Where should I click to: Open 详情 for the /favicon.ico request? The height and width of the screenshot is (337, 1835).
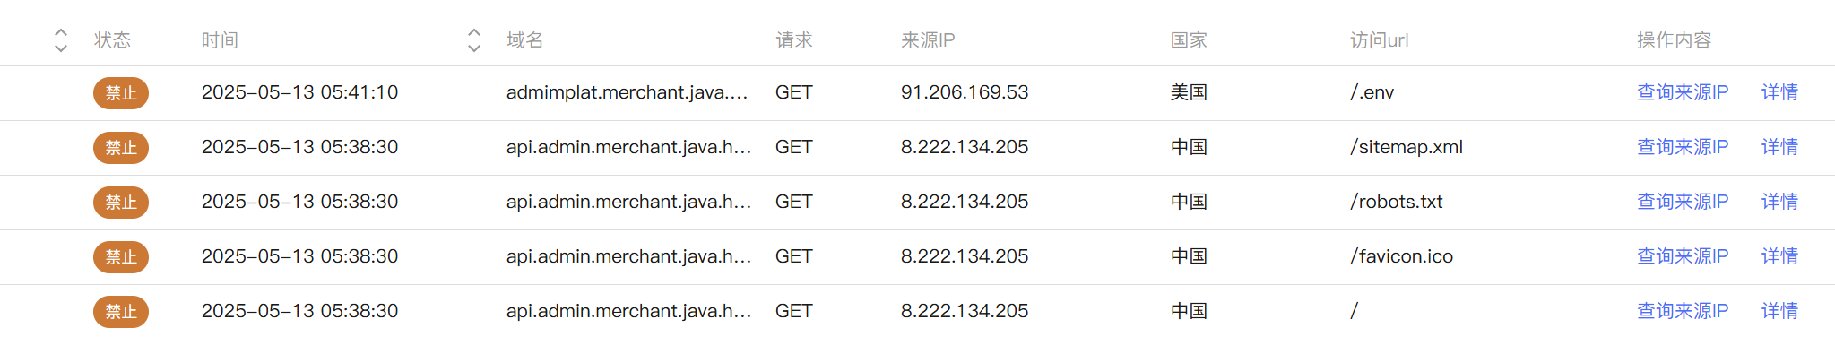(1779, 256)
